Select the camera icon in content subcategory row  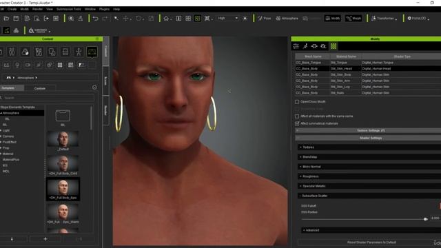tap(28, 65)
